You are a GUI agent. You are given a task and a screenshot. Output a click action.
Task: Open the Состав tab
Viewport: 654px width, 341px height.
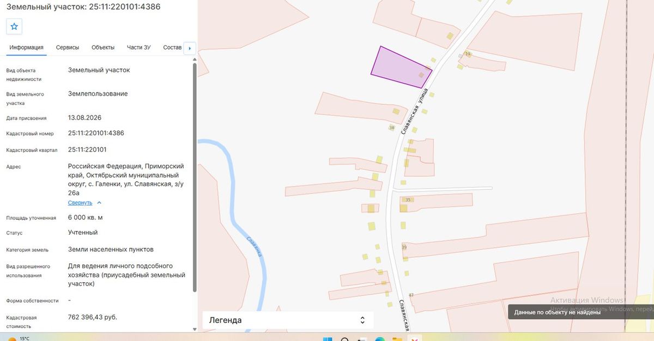[x=172, y=47]
